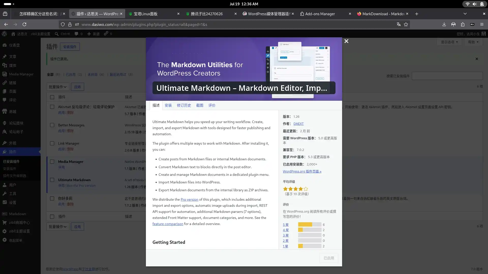The width and height of the screenshot is (488, 274).
Task: Click the 4 星 rating bar
Action: 310,230
